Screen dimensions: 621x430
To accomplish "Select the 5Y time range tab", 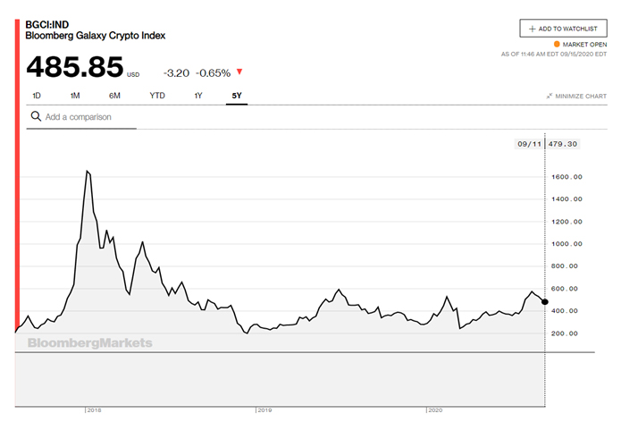I will 237,96.
